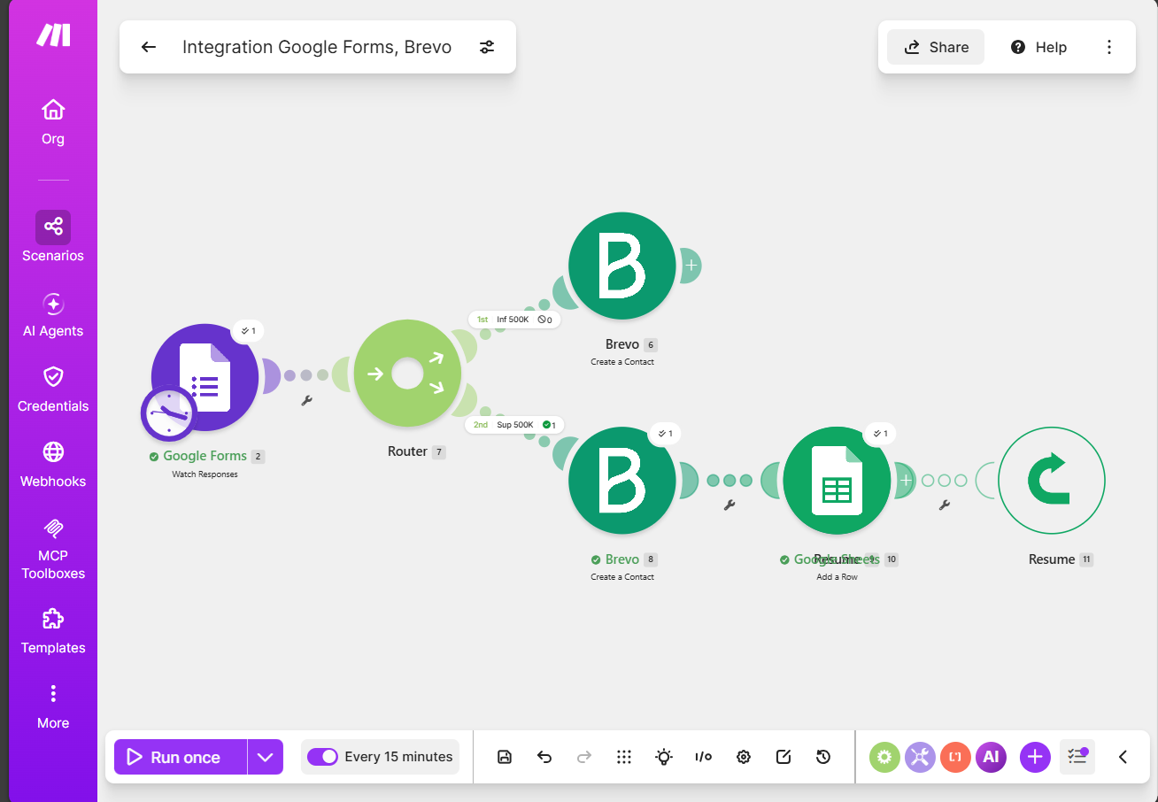Image resolution: width=1158 pixels, height=802 pixels.
Task: Open the Org home page
Action: pos(53,122)
